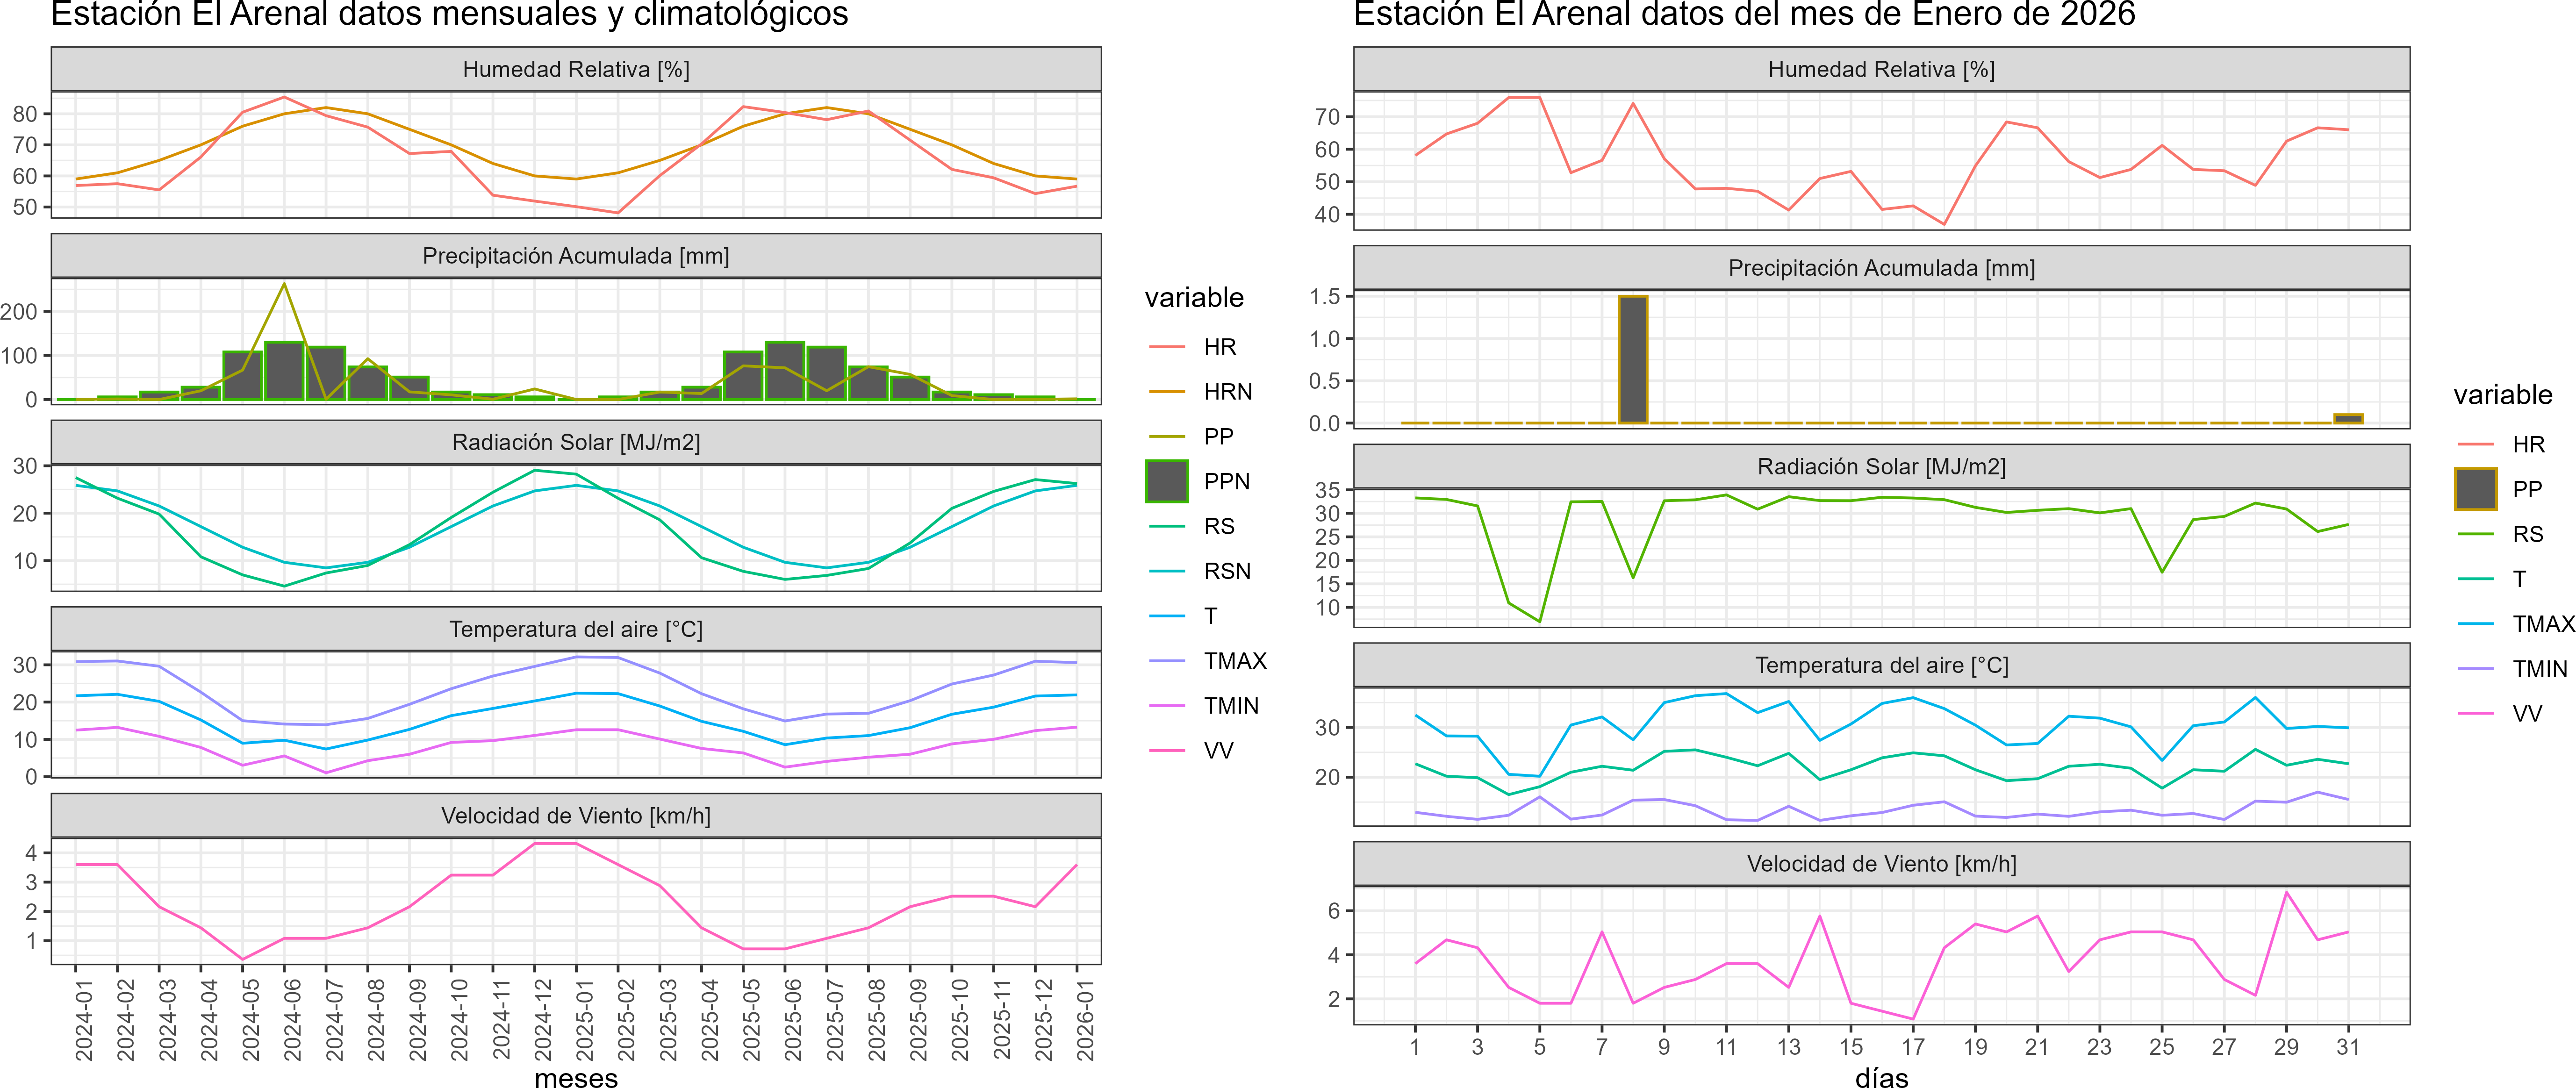This screenshot has height=1088, width=2576.
Task: Click the 2024-06 x-axis month label
Action: [x=292, y=1020]
